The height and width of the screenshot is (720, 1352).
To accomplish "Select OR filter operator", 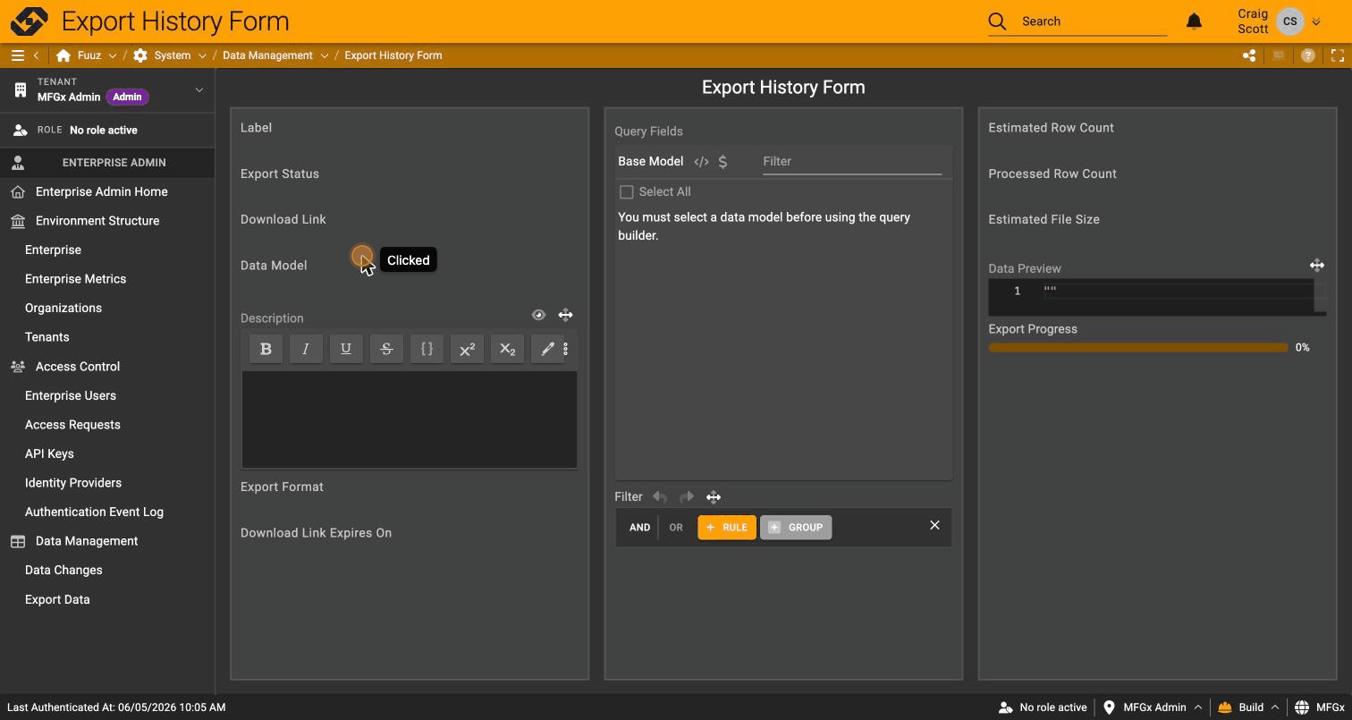I will click(676, 528).
